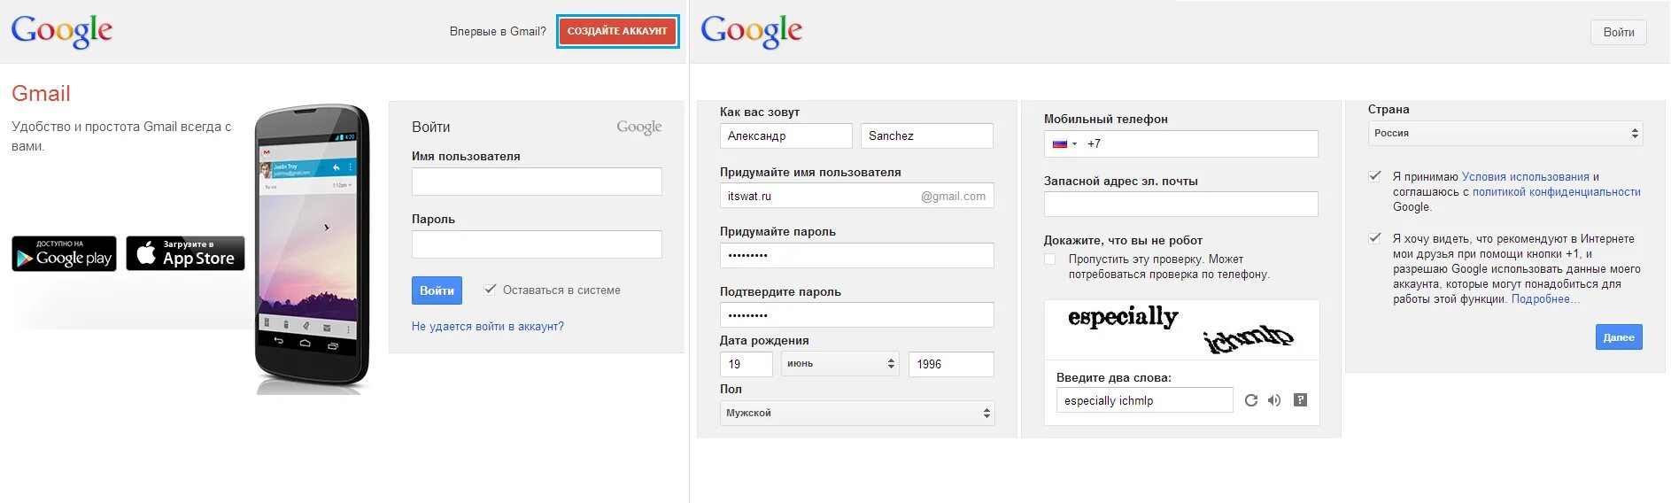Image resolution: width=1671 pixels, height=503 pixels.
Task: Open the birth month dropdown
Action: pos(839,364)
